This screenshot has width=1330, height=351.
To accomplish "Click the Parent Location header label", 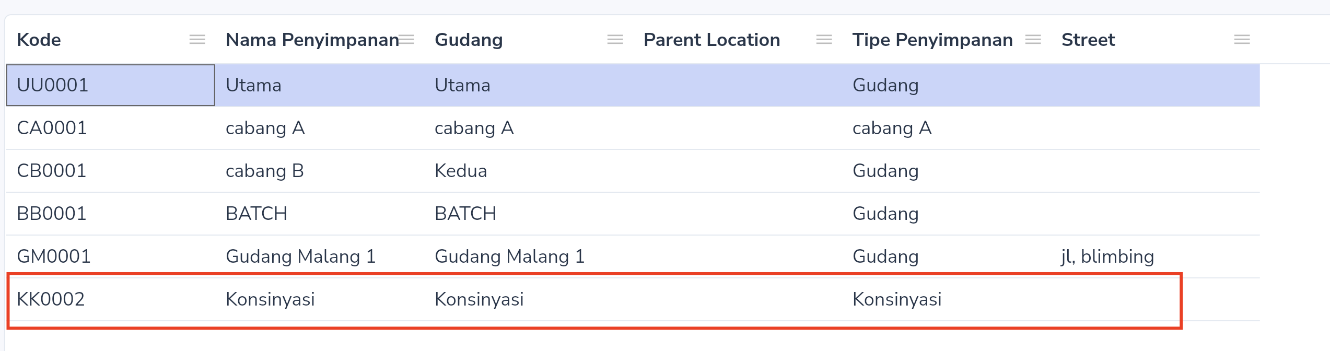I will click(711, 40).
